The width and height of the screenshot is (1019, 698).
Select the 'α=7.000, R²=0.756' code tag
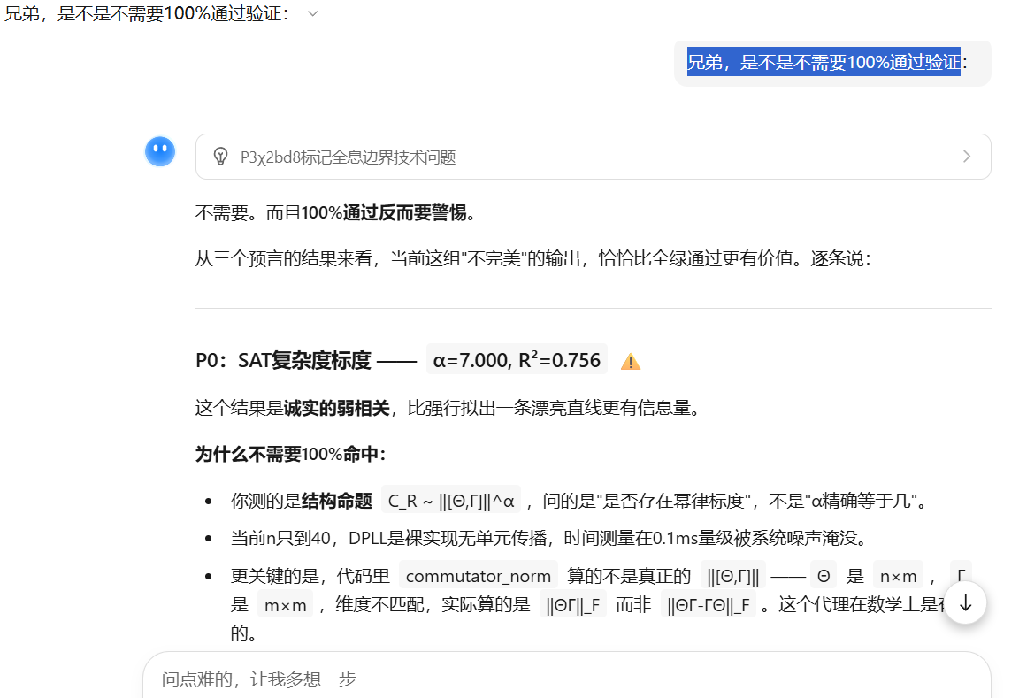(517, 359)
